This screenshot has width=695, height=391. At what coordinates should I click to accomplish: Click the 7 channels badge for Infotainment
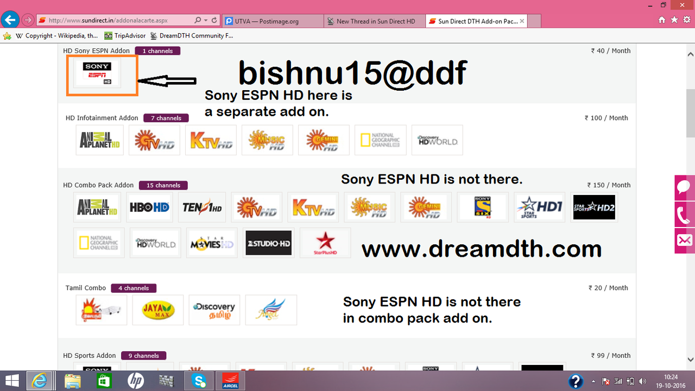pyautogui.click(x=166, y=118)
